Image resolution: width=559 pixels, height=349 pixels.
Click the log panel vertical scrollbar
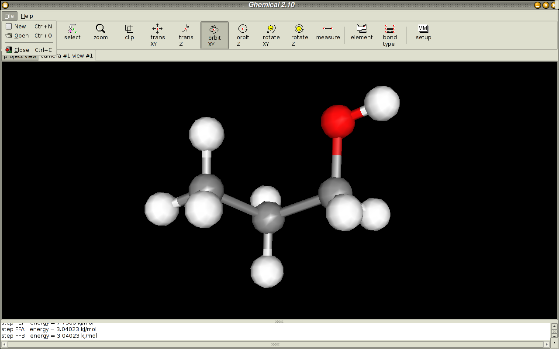[554, 331]
